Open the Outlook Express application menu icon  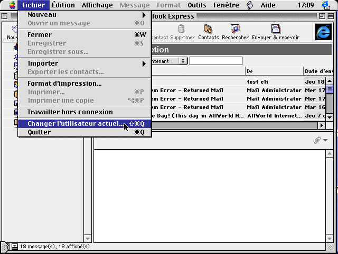coord(326,5)
